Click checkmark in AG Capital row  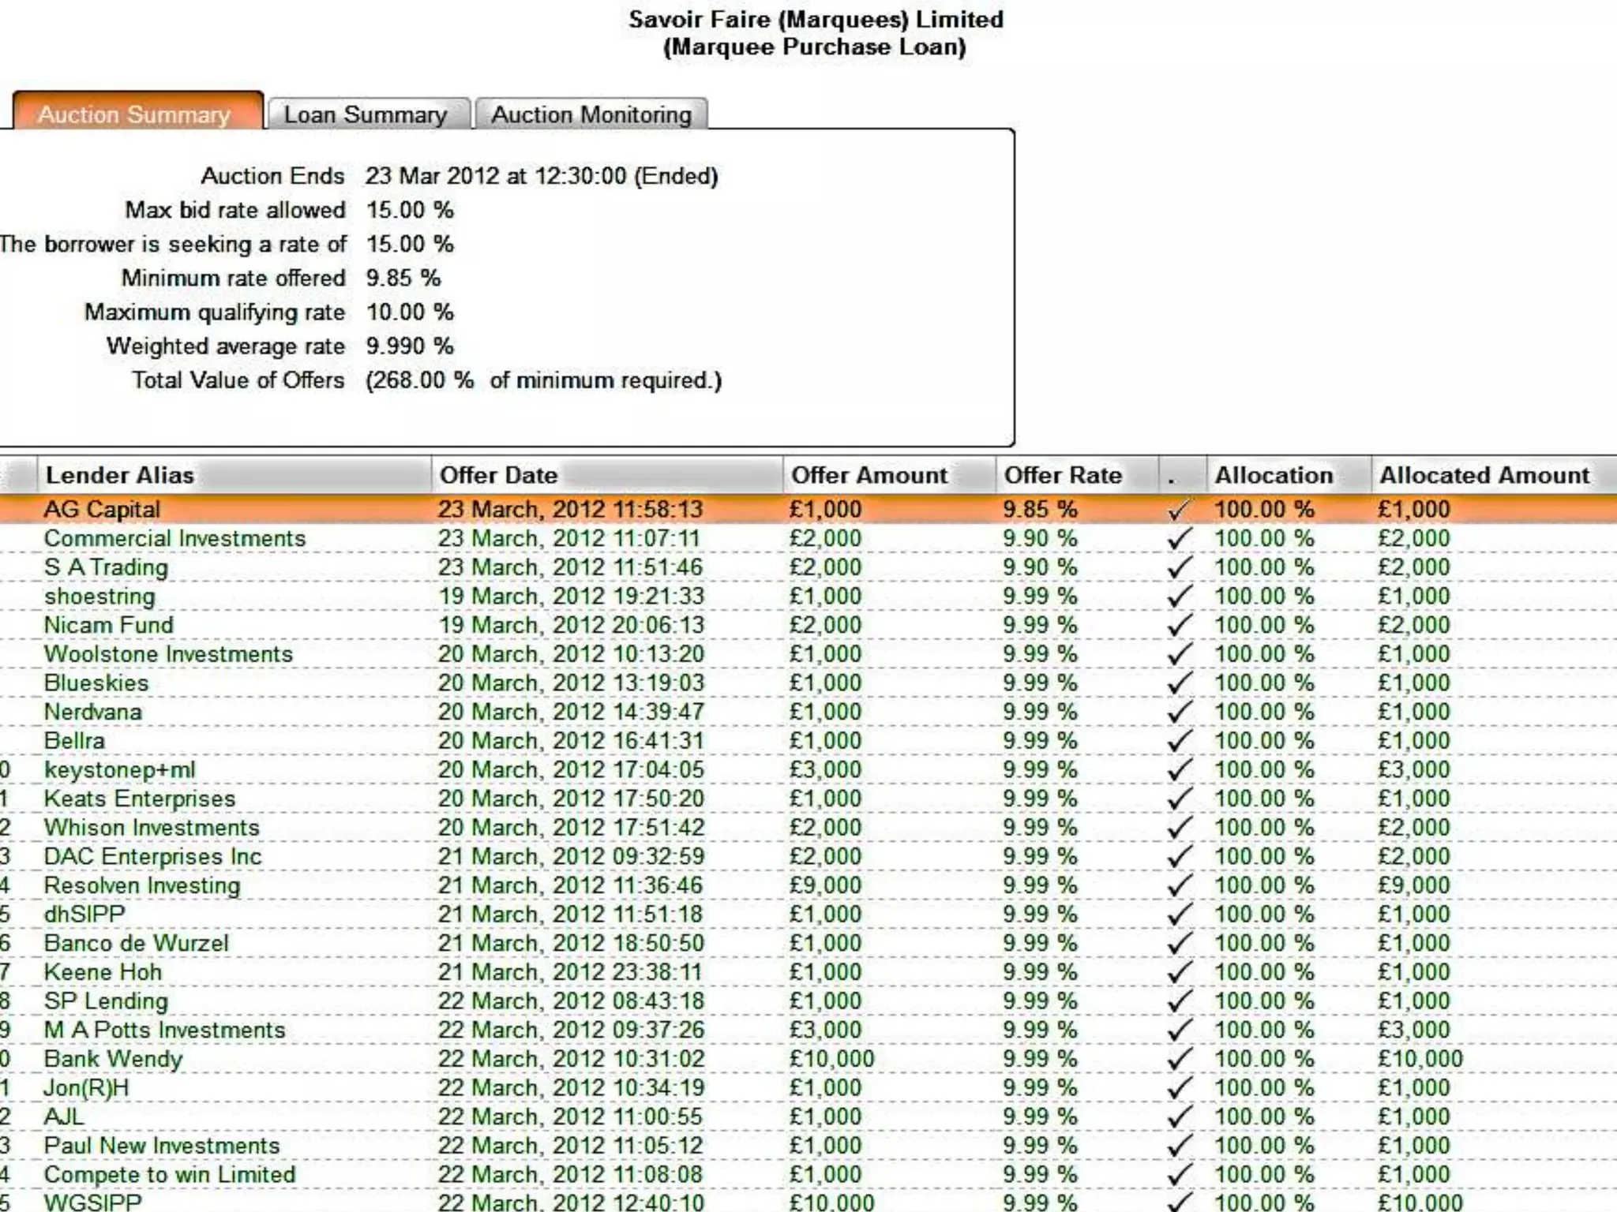pos(1180,510)
